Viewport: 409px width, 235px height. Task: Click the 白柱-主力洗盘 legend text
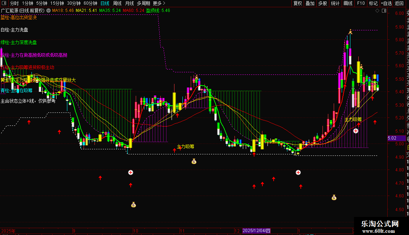click(x=14, y=30)
